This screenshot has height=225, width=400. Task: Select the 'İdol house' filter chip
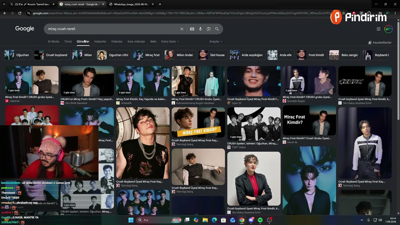213,55
